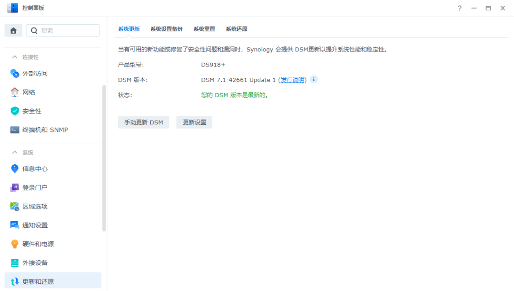This screenshot has width=514, height=291.
Task: Open the 安全性 (Security) shield icon
Action: 14,111
